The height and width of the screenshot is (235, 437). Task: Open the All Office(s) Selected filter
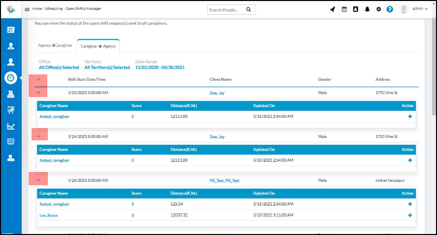pyautogui.click(x=59, y=67)
